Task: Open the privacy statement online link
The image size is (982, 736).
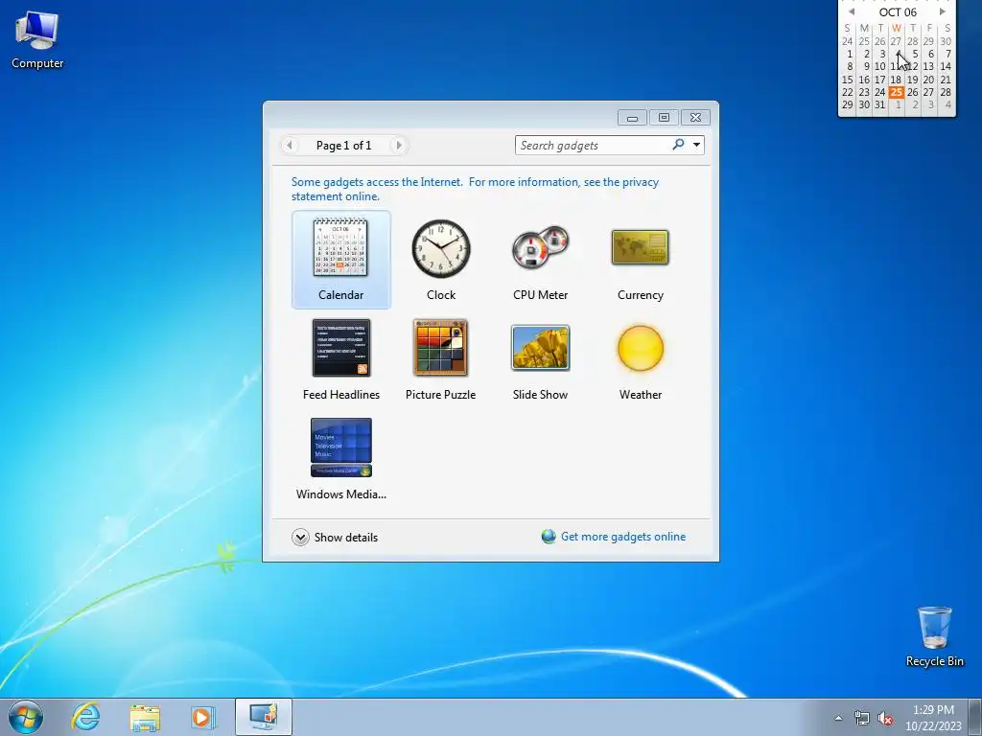Action: tap(475, 189)
